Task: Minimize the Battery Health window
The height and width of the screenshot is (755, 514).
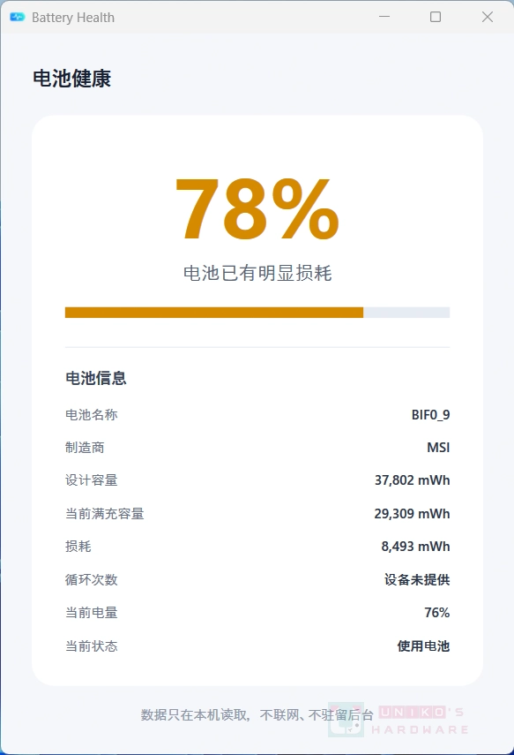Action: (x=384, y=17)
